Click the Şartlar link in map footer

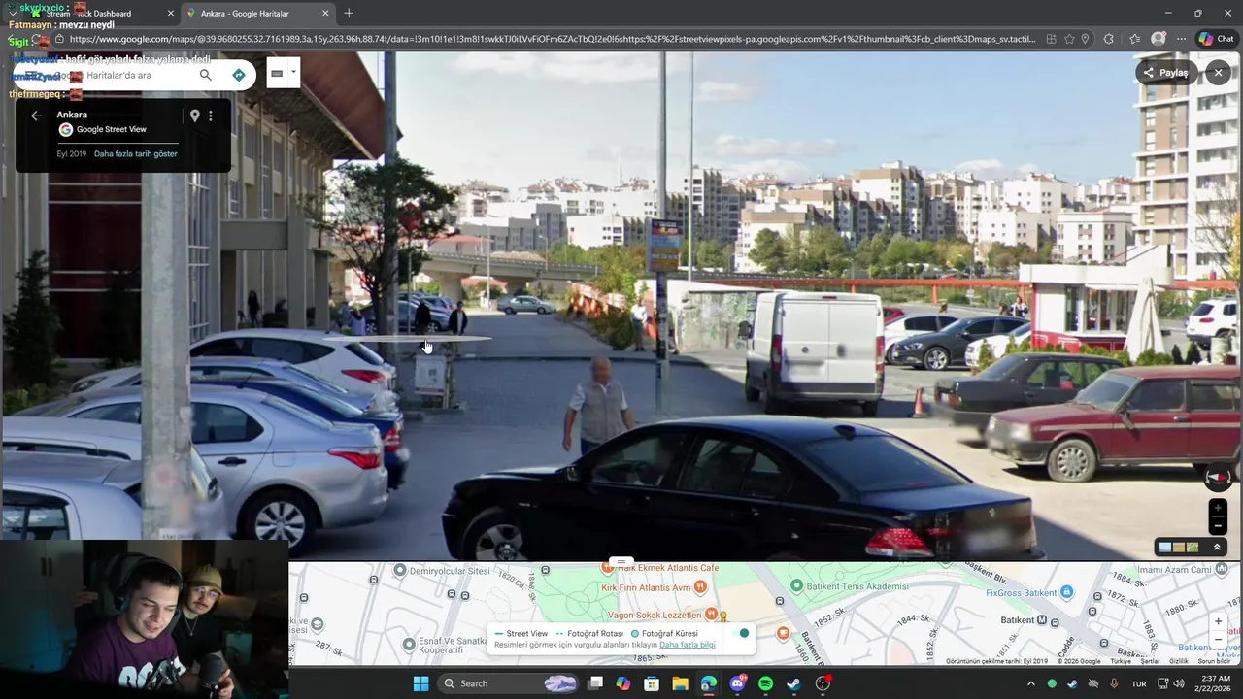tap(1150, 661)
